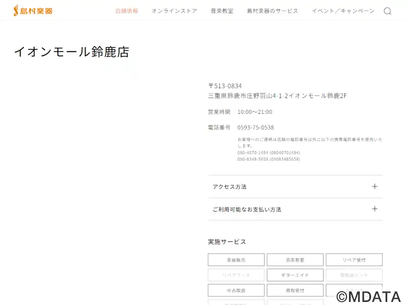Image resolution: width=407 pixels, height=305 pixels.
Task: Go to オンラインストア menu
Action: [x=175, y=11]
